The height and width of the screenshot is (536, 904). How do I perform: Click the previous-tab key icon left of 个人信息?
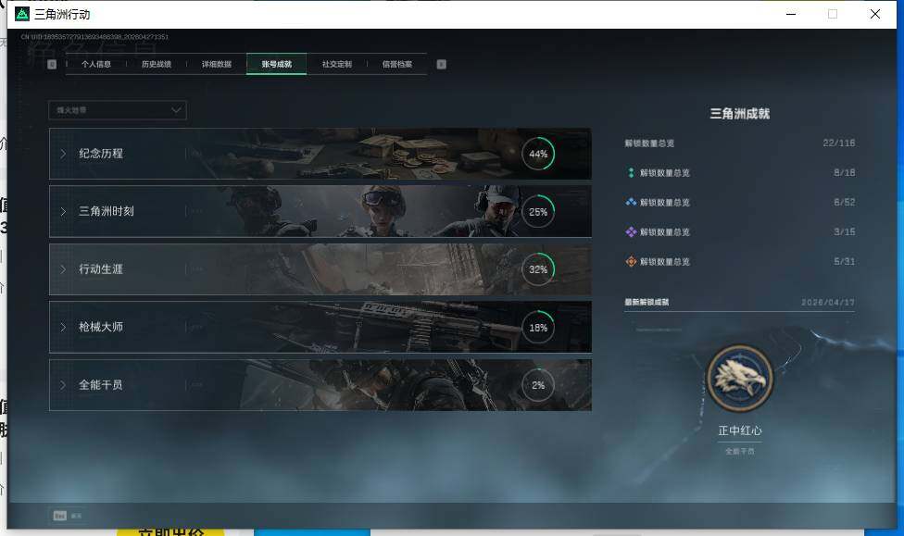(x=52, y=64)
